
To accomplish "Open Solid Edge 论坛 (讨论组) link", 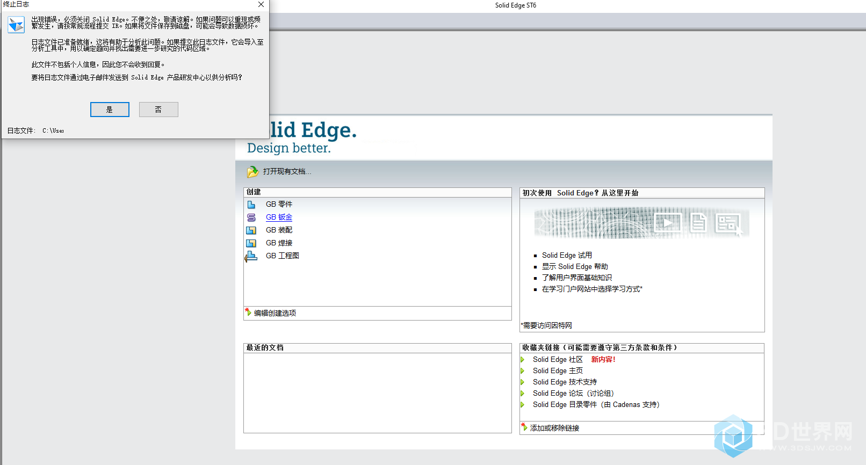I will 573,393.
